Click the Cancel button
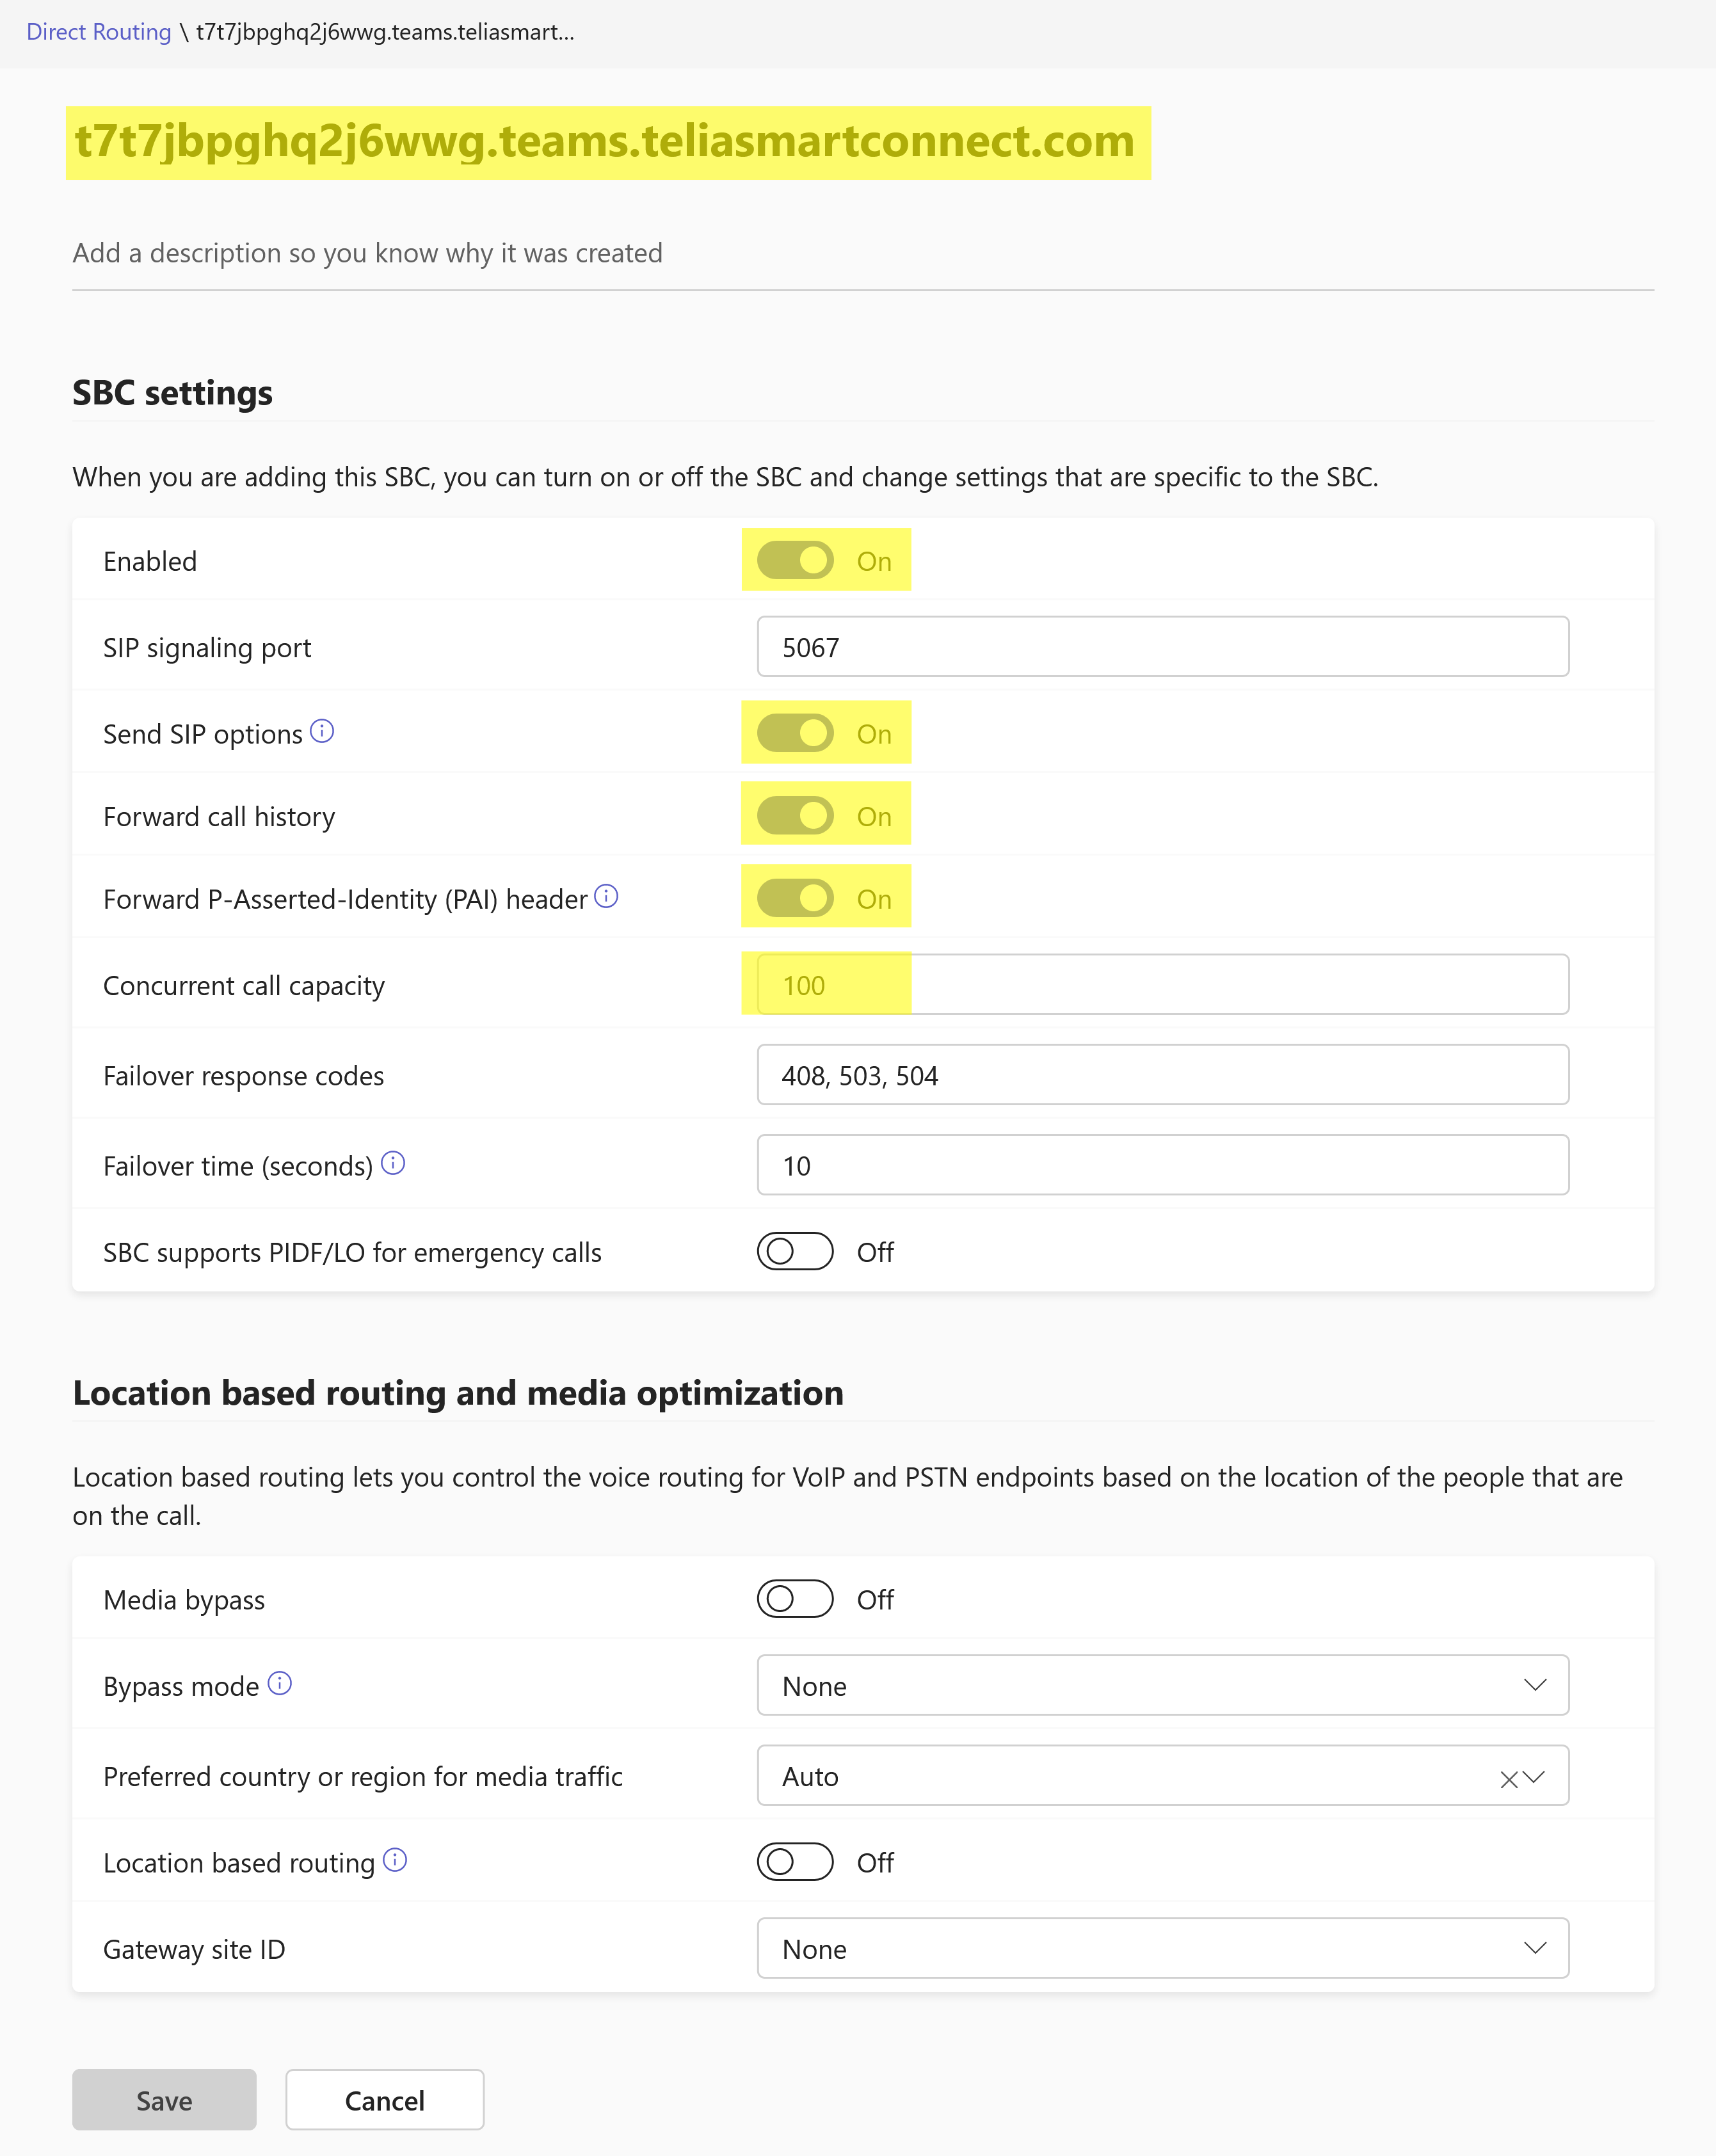The image size is (1716, 2156). tap(385, 2100)
